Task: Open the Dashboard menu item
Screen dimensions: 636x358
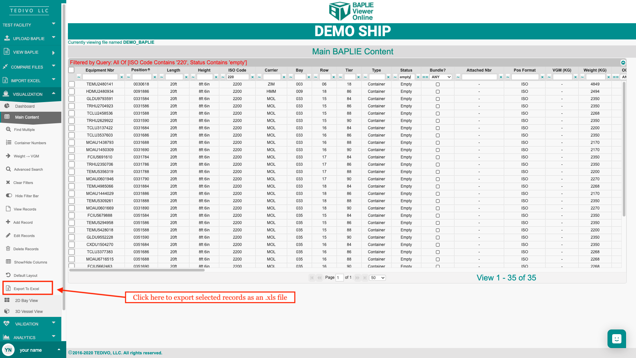Action: 25,106
